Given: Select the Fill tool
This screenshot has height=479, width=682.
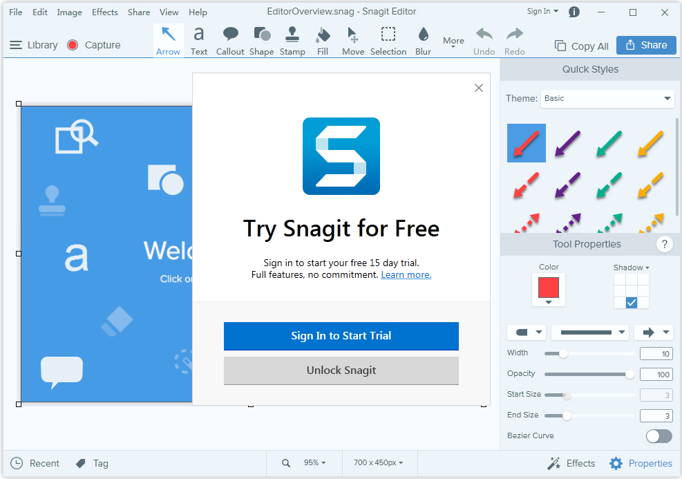Looking at the screenshot, I should pos(323,41).
